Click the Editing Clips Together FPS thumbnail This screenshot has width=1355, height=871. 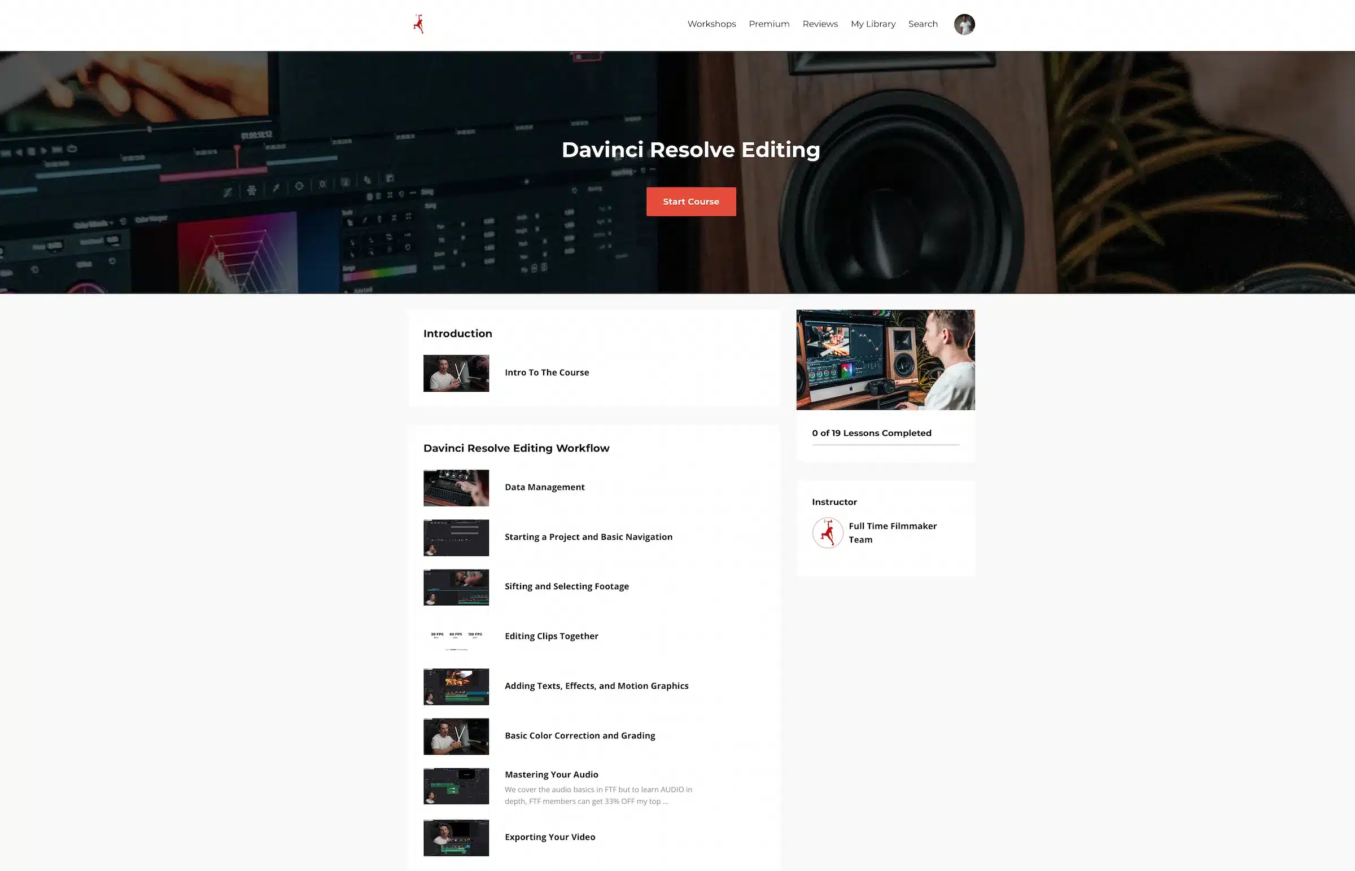[x=456, y=639]
